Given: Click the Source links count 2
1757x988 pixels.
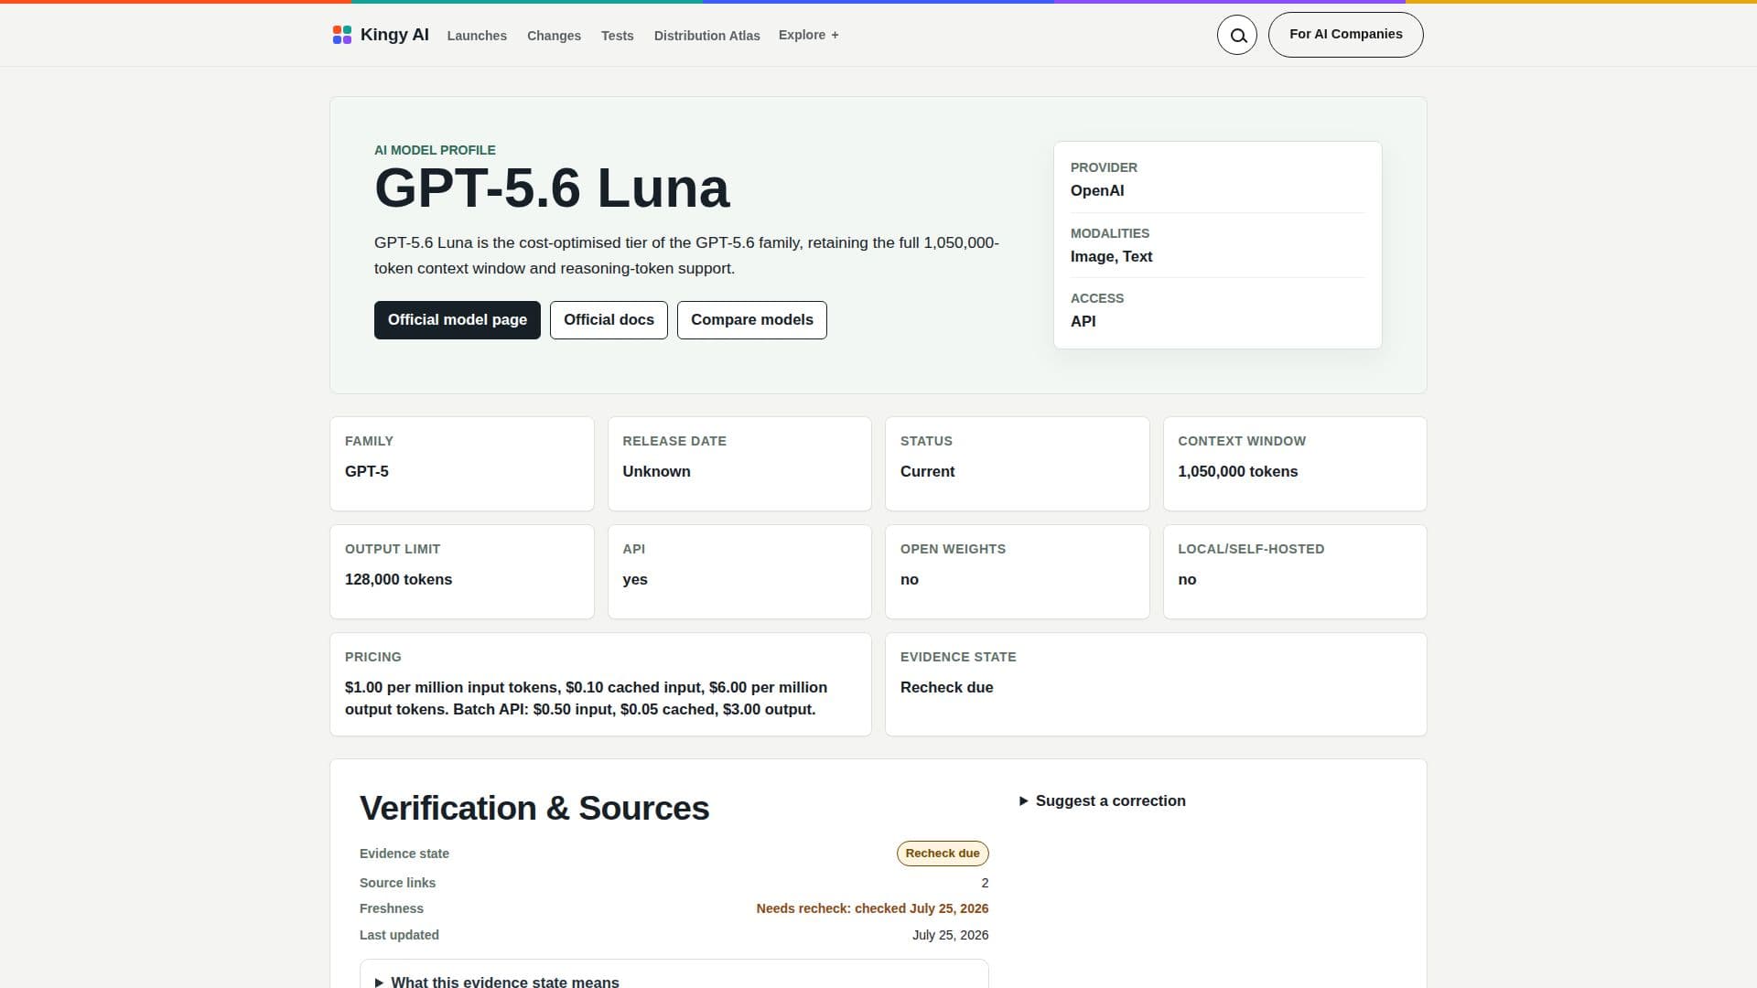Looking at the screenshot, I should (985, 884).
